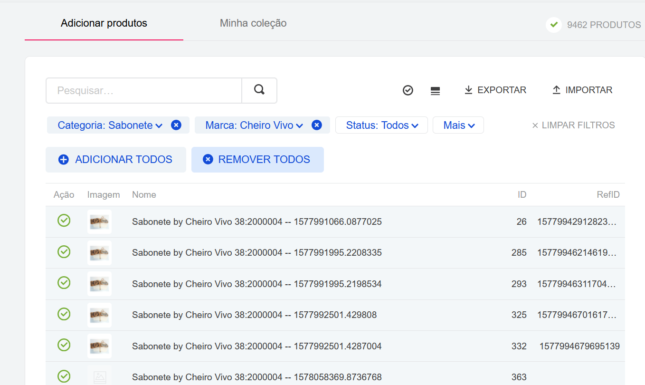Click the table density rows icon
645x385 pixels.
[x=435, y=91]
